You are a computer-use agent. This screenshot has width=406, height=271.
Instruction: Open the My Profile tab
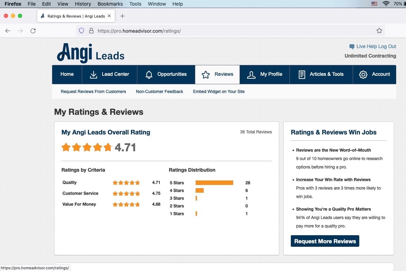[264, 74]
